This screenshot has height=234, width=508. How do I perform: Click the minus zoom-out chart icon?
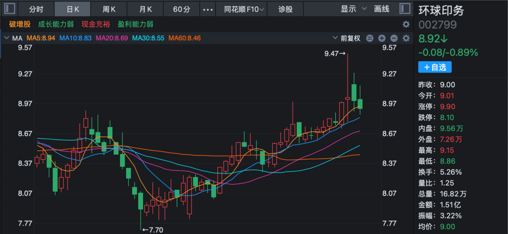pos(394,38)
